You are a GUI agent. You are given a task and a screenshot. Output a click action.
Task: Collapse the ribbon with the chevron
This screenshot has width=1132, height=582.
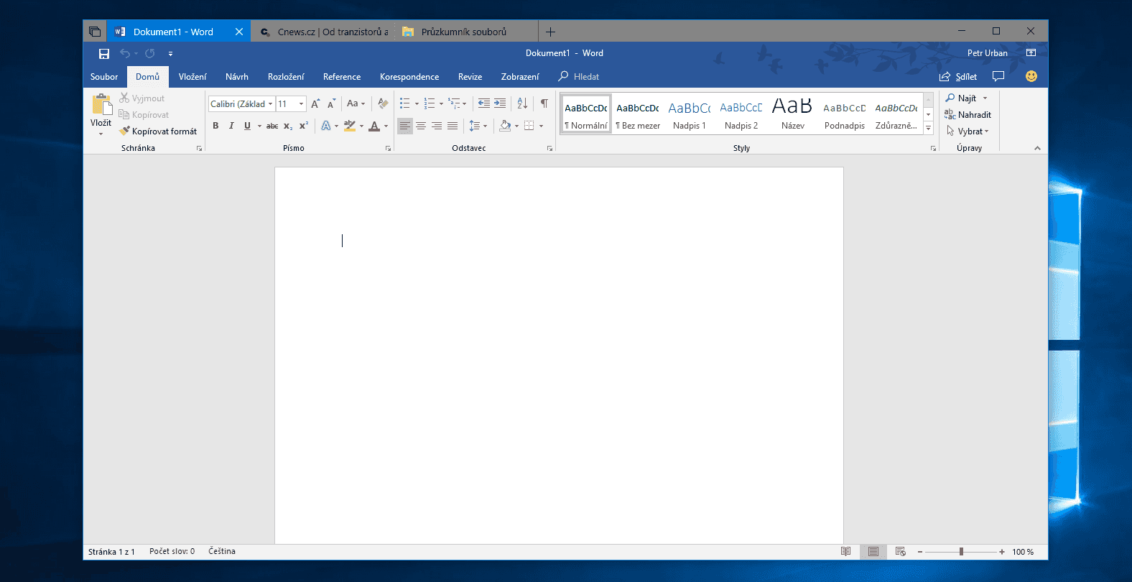pyautogui.click(x=1037, y=148)
